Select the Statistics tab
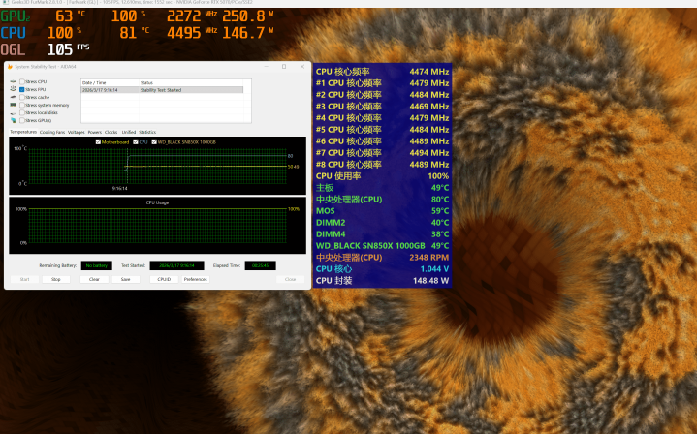This screenshot has height=434, width=697. tap(147, 131)
